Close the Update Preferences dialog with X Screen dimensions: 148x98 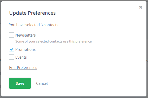pyautogui.click(x=140, y=7)
